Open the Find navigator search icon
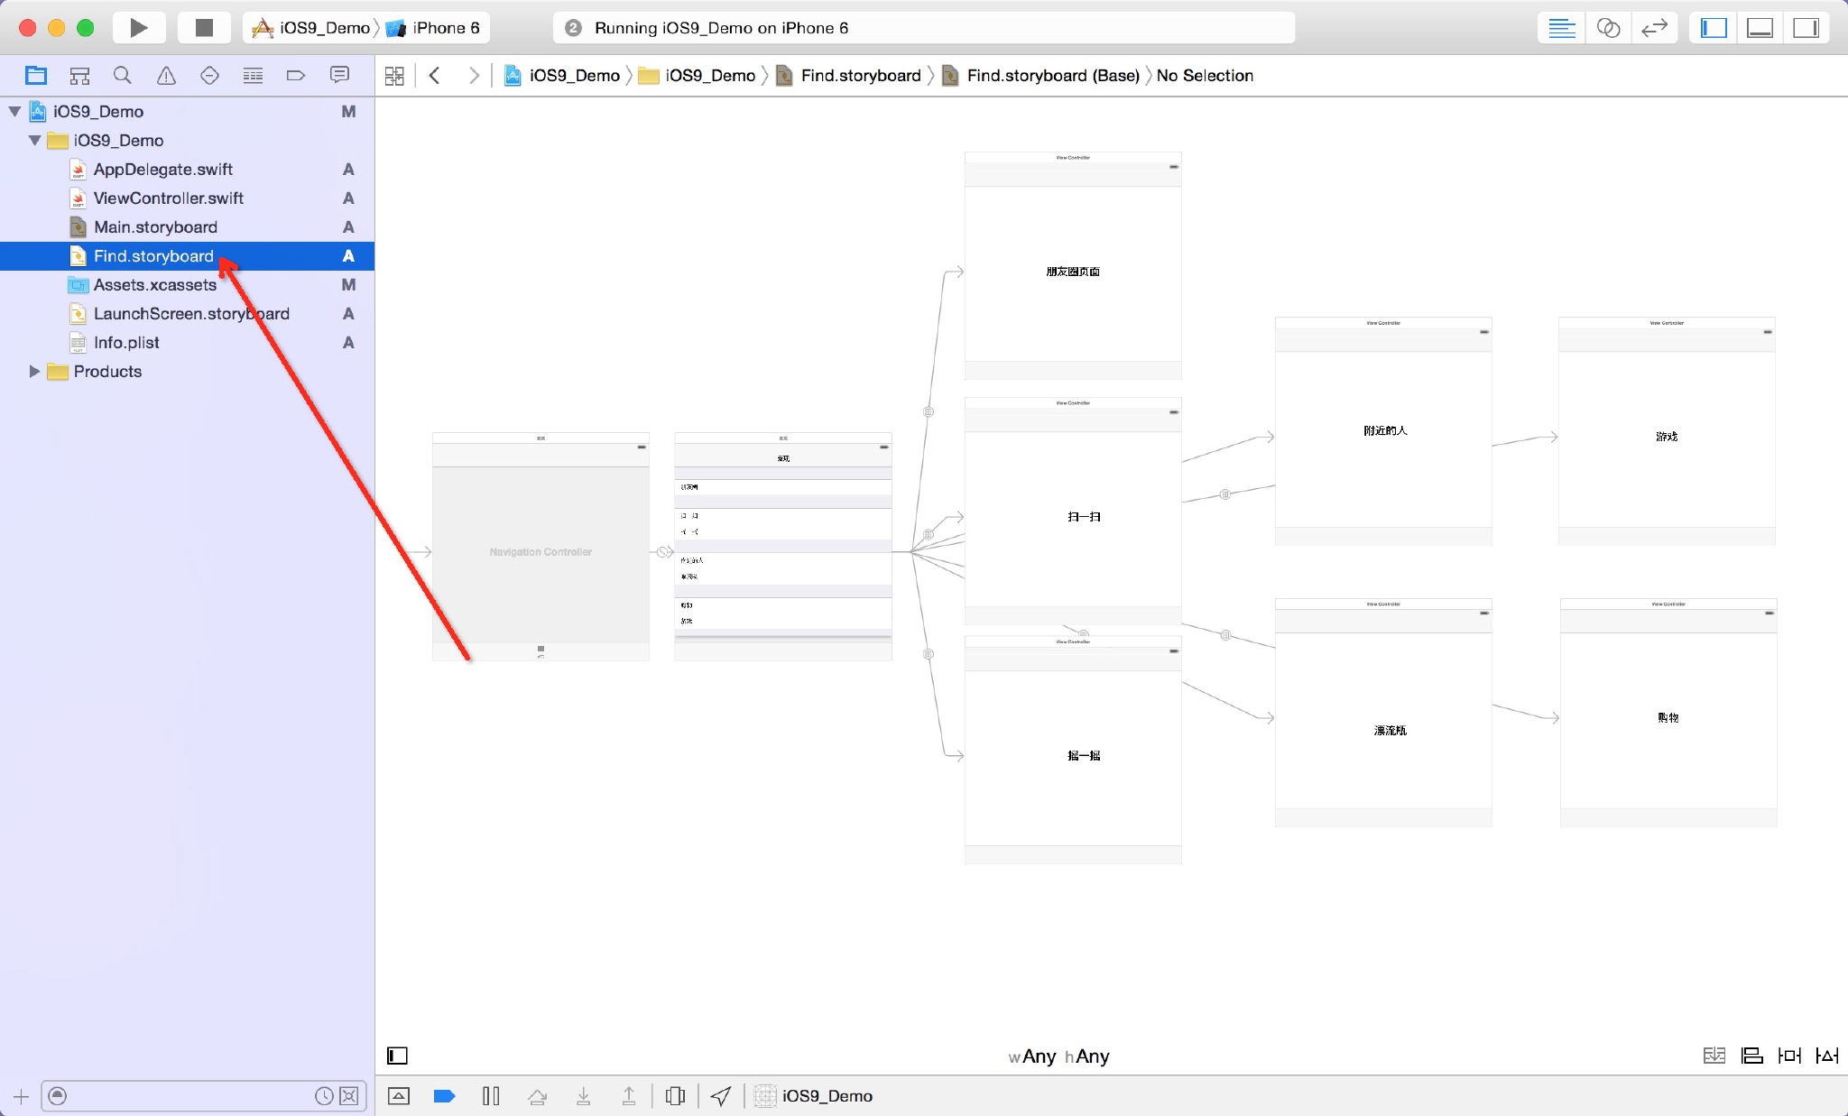1848x1116 pixels. point(123,76)
